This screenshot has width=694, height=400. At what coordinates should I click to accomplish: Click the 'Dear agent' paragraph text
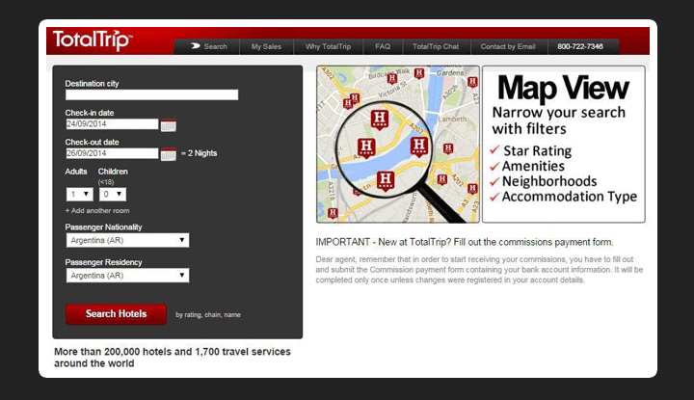[479, 270]
